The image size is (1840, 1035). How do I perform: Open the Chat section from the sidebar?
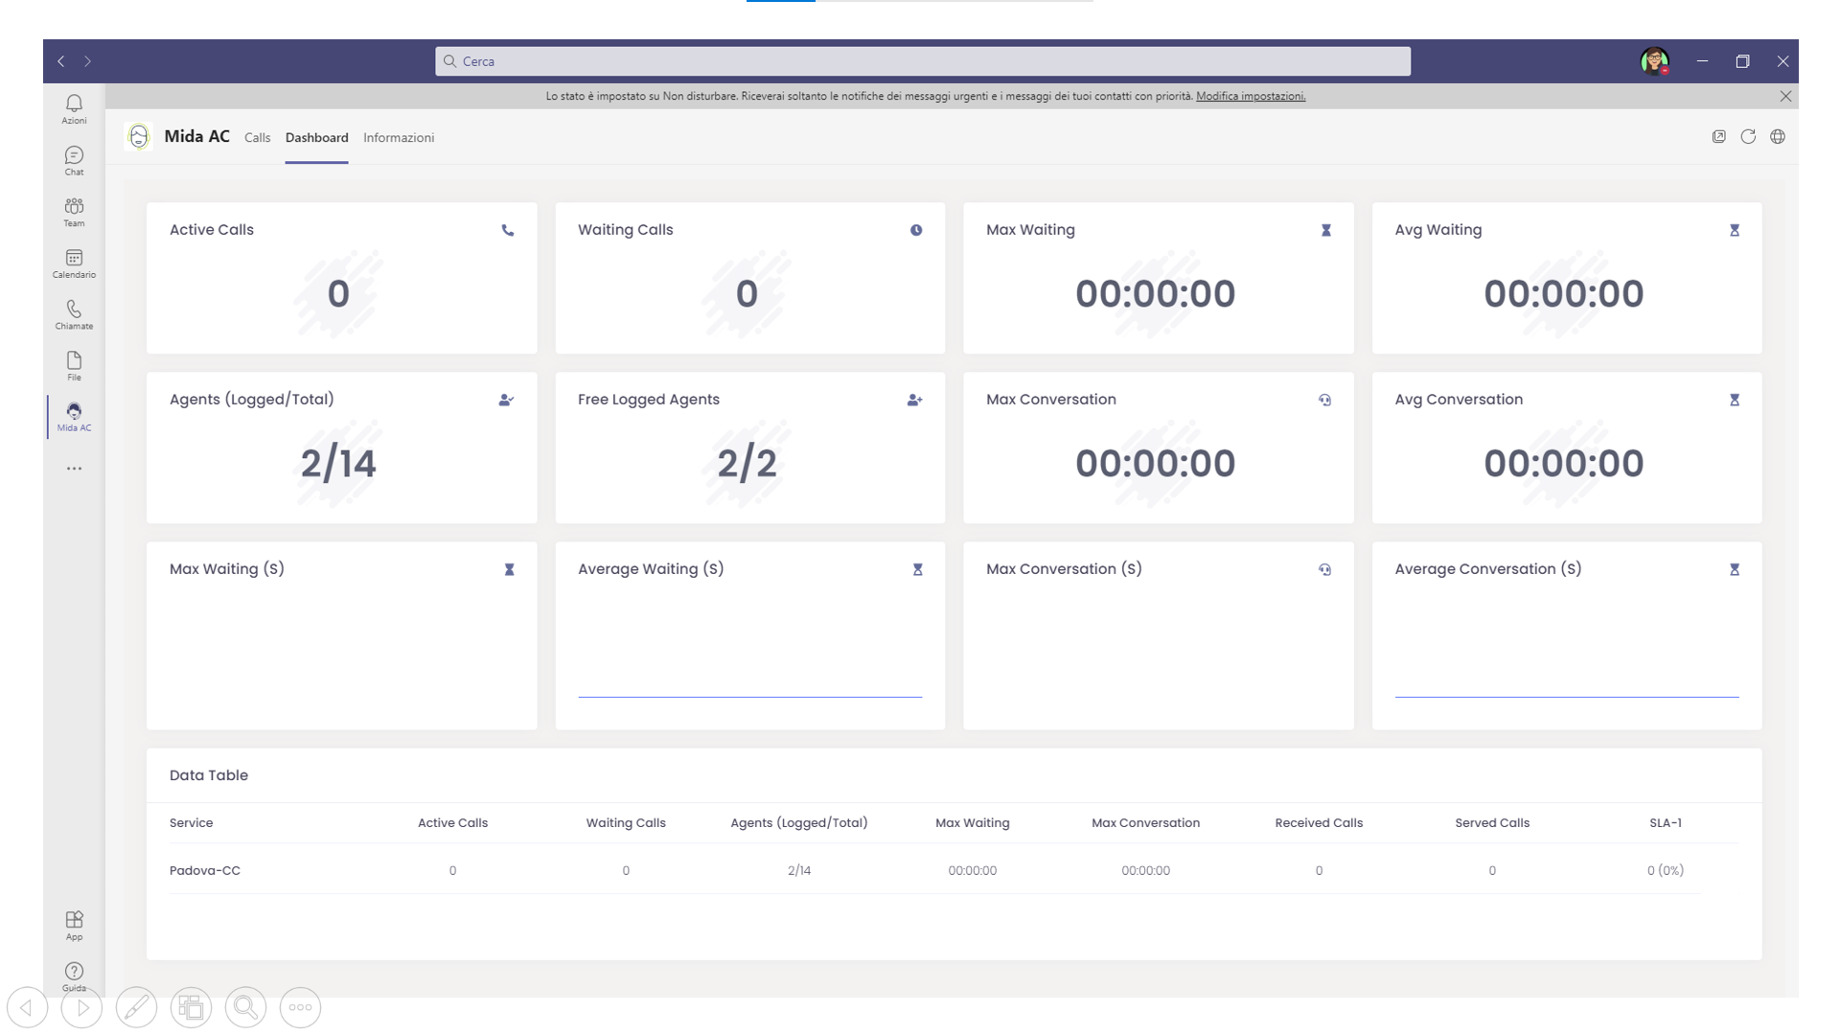point(74,159)
